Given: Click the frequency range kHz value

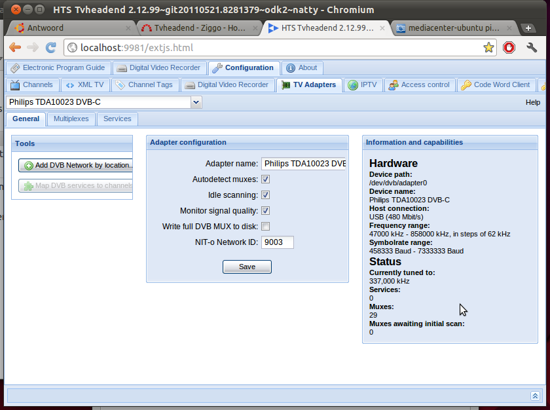Looking at the screenshot, I should [440, 234].
